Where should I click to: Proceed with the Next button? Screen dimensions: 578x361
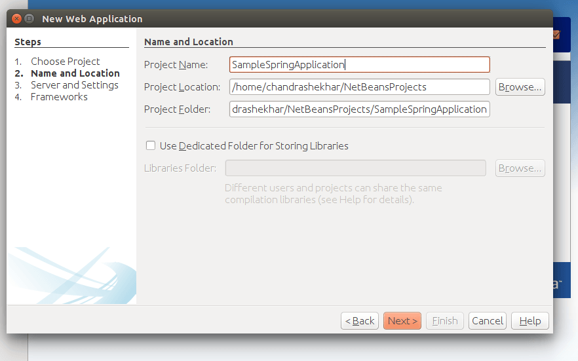[402, 321]
